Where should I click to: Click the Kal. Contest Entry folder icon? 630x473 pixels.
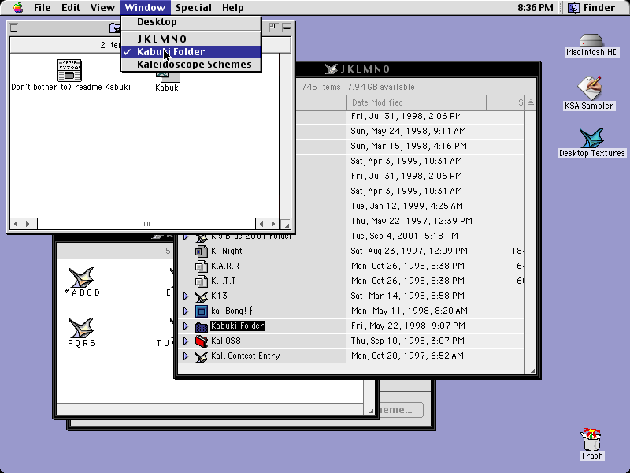click(202, 356)
